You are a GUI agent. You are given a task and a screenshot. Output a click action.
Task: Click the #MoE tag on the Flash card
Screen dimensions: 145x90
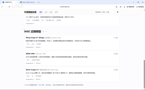pos(28,20)
